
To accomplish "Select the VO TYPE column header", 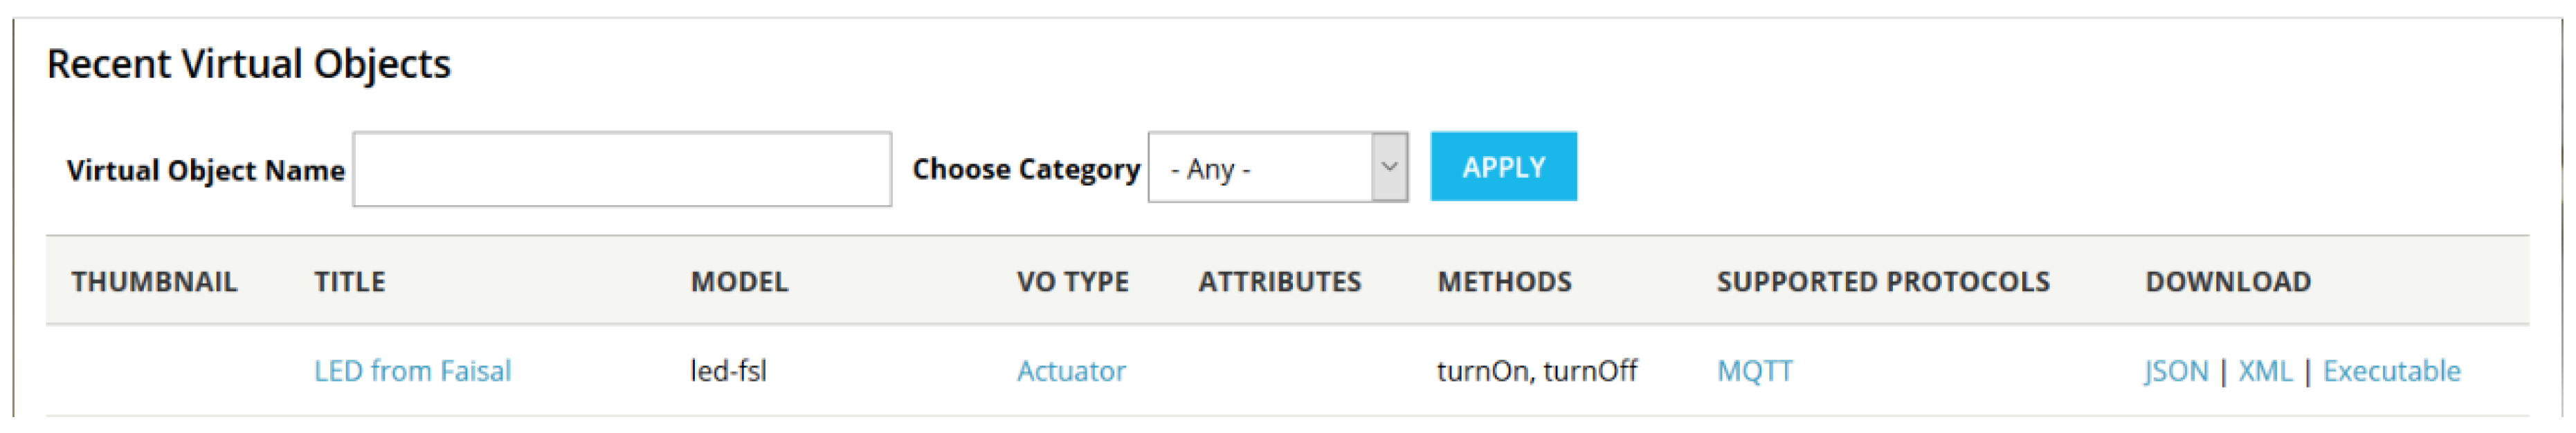I will (x=1072, y=281).
